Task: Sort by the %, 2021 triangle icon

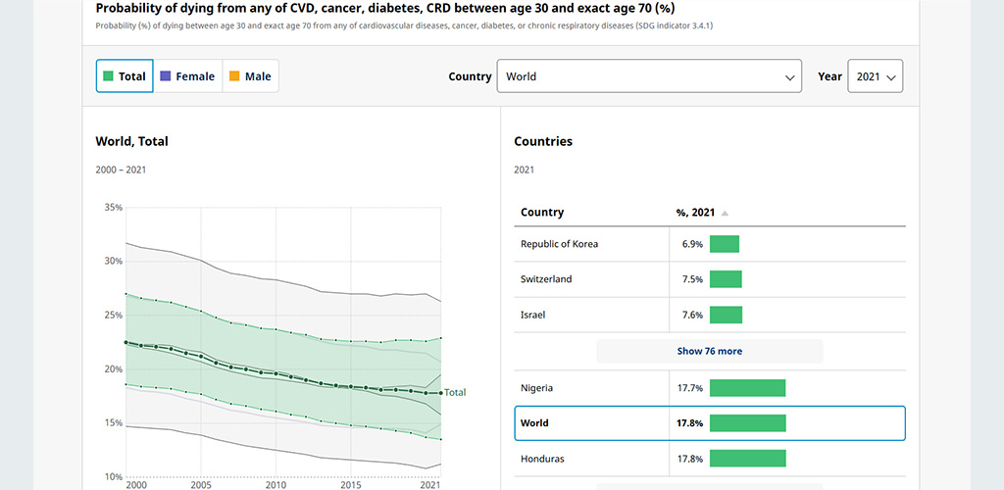Action: [725, 213]
